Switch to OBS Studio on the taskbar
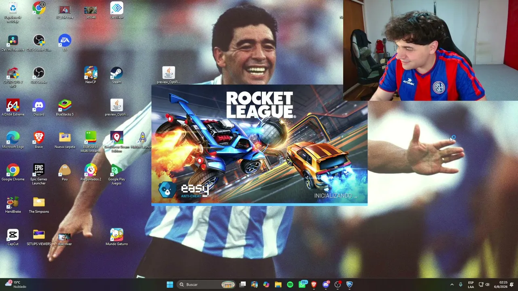The height and width of the screenshot is (291, 518). [x=338, y=285]
